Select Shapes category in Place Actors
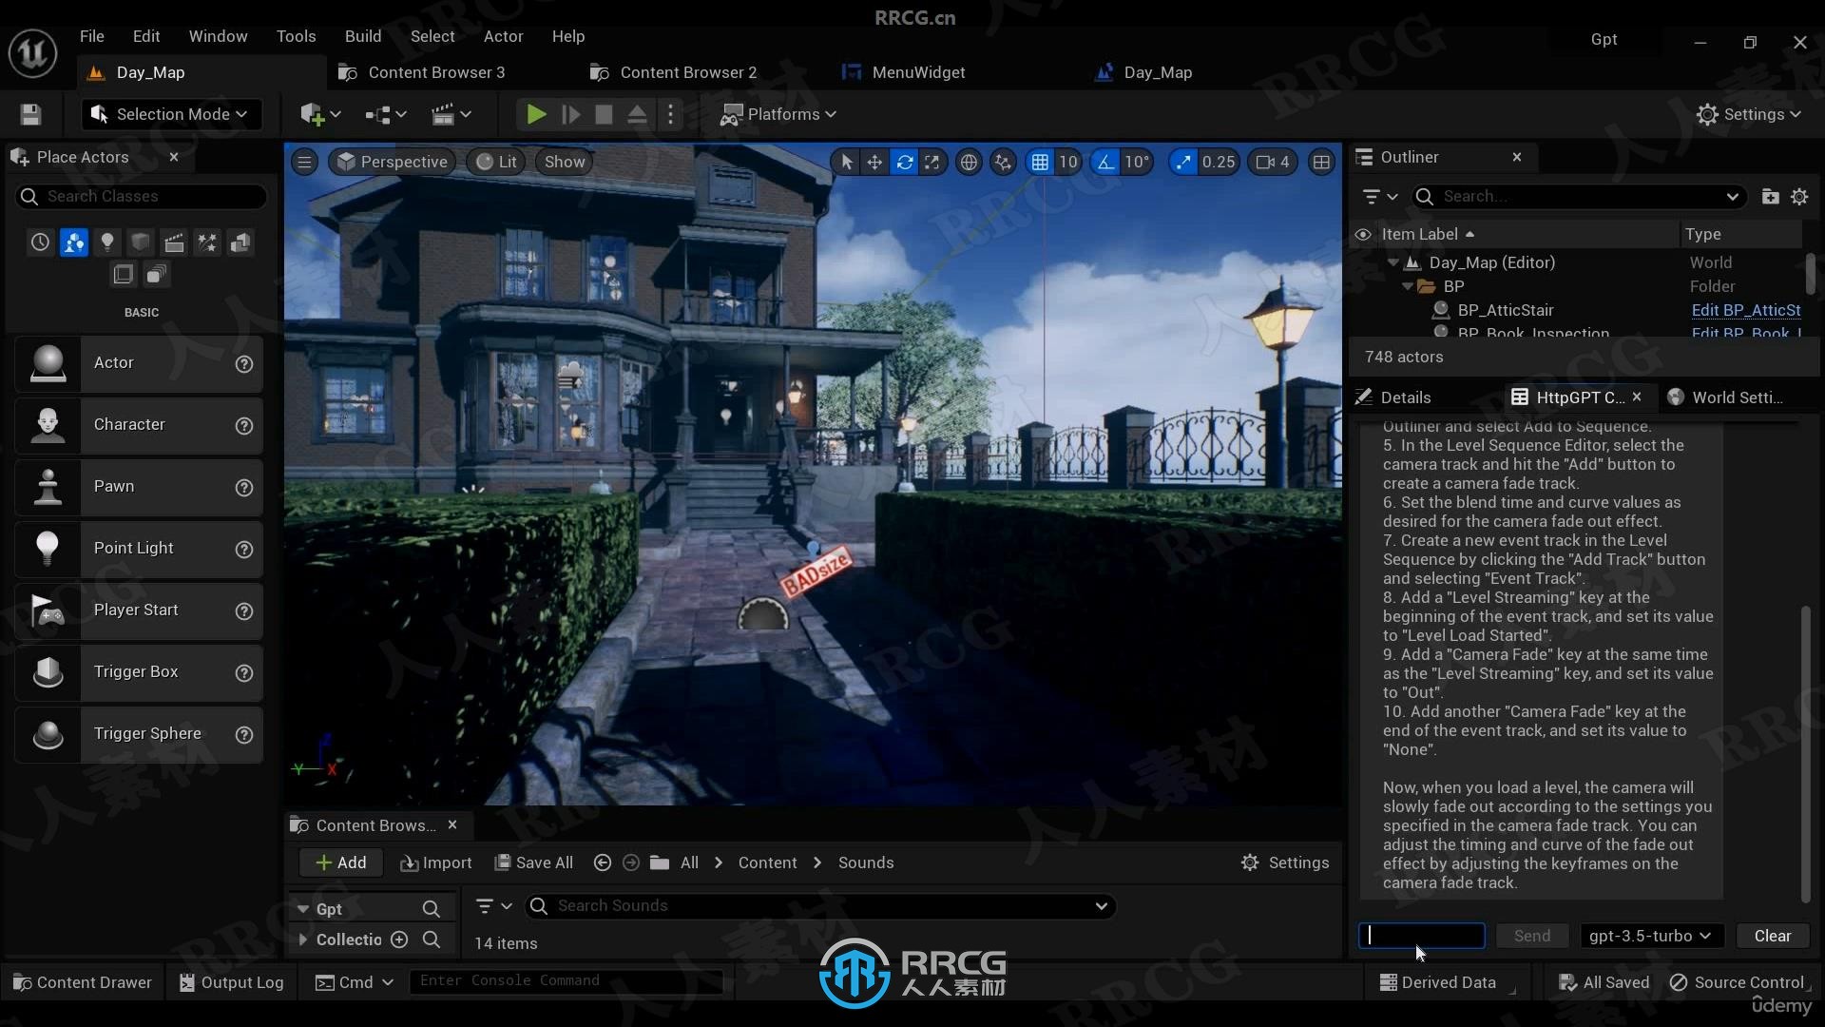 (140, 242)
